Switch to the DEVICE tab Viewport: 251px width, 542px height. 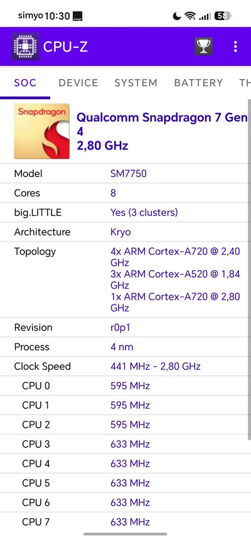(x=78, y=83)
